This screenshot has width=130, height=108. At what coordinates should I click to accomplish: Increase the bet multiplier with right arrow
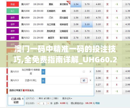[48, 103]
